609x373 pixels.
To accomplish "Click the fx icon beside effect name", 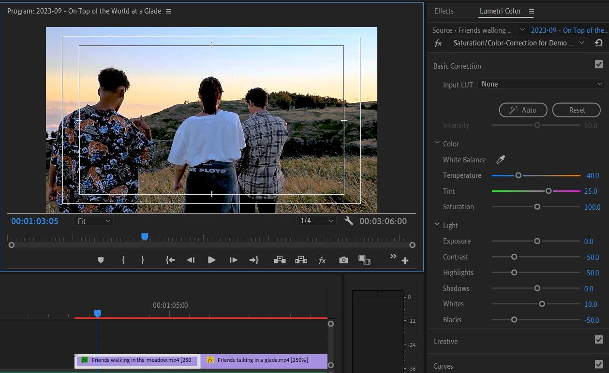I will (x=438, y=43).
